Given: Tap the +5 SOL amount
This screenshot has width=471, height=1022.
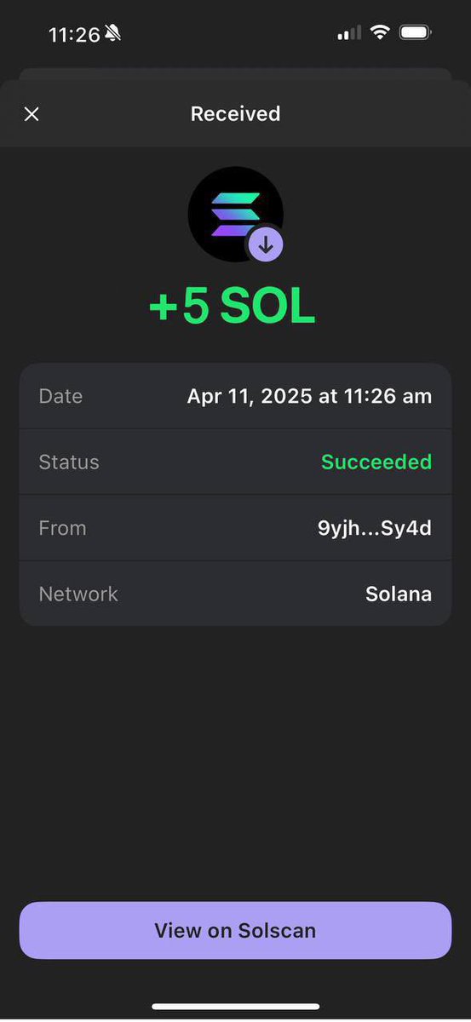Looking at the screenshot, I should (233, 307).
